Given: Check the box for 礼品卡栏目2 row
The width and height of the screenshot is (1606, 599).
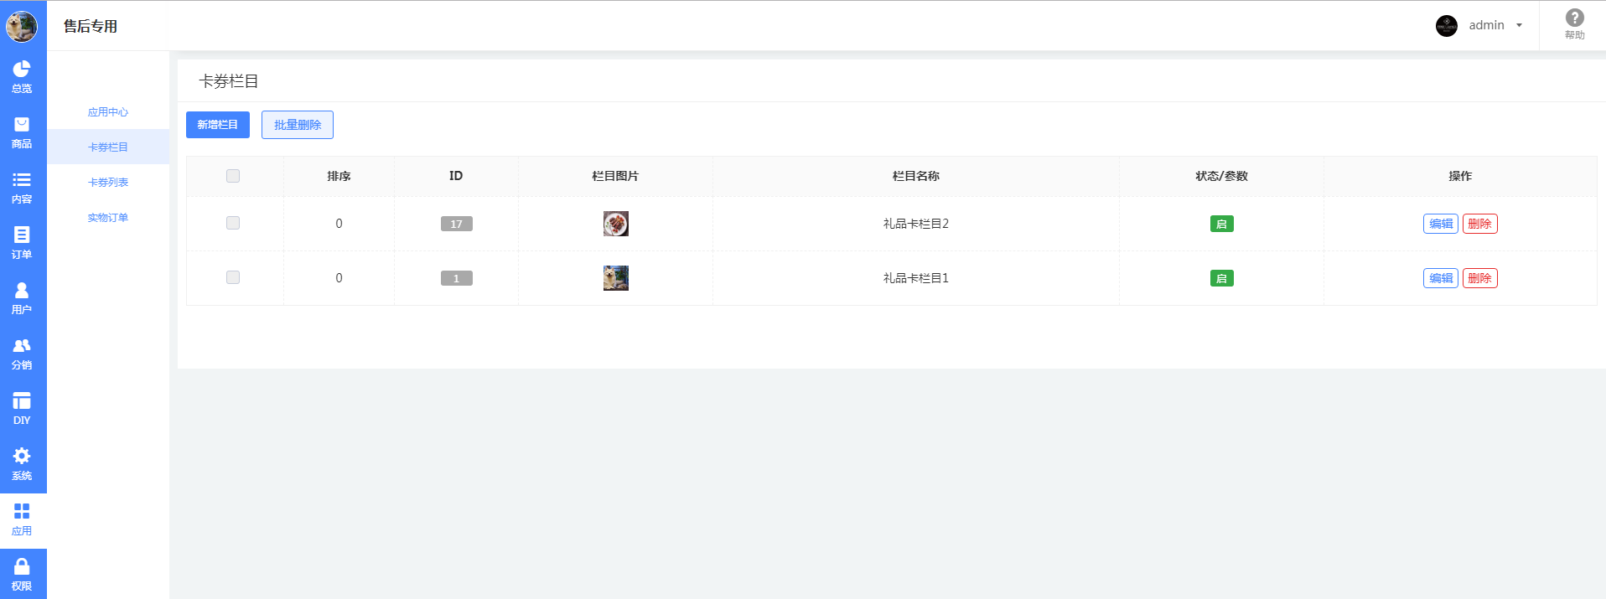Looking at the screenshot, I should click(x=233, y=223).
